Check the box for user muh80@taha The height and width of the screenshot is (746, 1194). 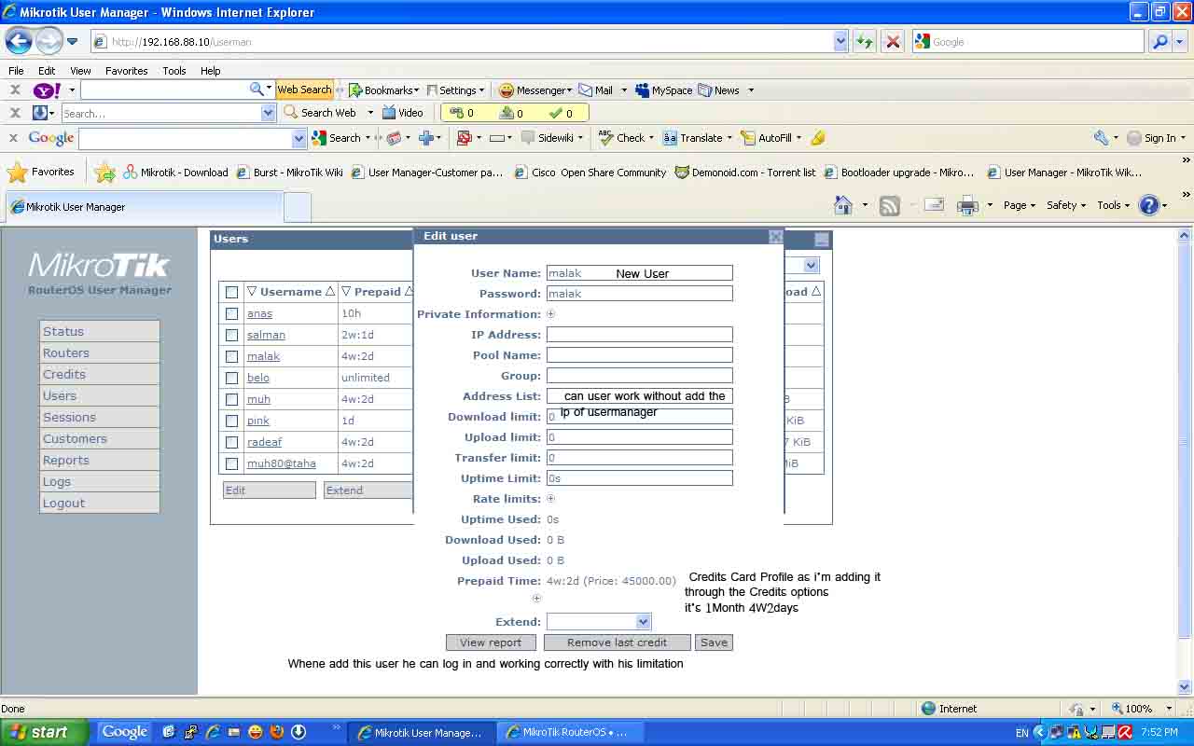(231, 463)
